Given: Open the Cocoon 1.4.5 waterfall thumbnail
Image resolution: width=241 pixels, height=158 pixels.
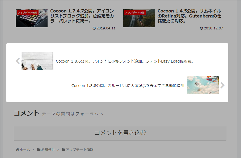Looking at the screenshot, I should (139, 18).
